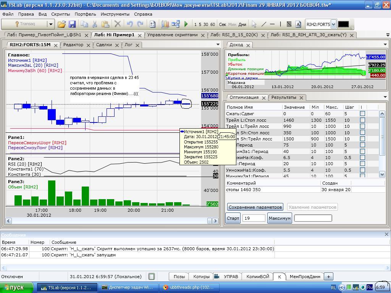Click the Save floppy disk icon
391x293 pixels.
pos(72,24)
